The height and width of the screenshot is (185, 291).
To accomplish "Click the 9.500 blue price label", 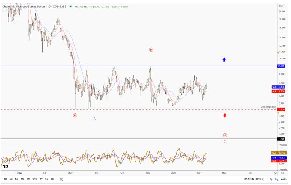I will click(281, 66).
